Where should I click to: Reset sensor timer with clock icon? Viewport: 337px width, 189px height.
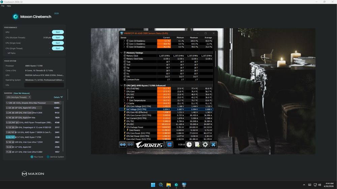189,145
